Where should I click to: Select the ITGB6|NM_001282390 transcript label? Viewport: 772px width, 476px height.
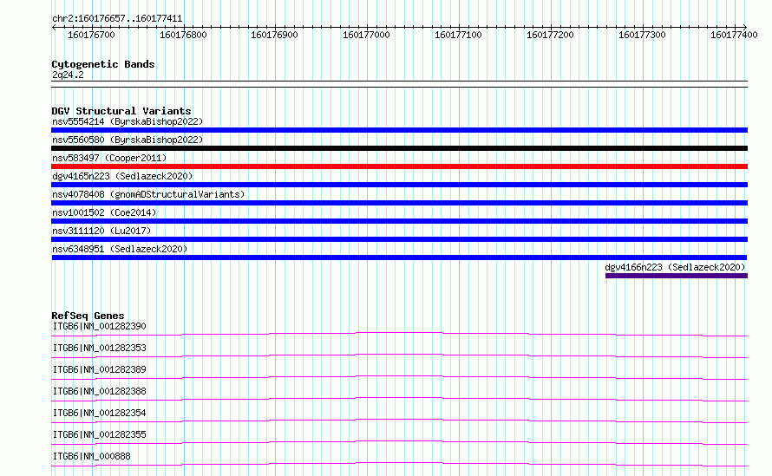pyautogui.click(x=100, y=326)
